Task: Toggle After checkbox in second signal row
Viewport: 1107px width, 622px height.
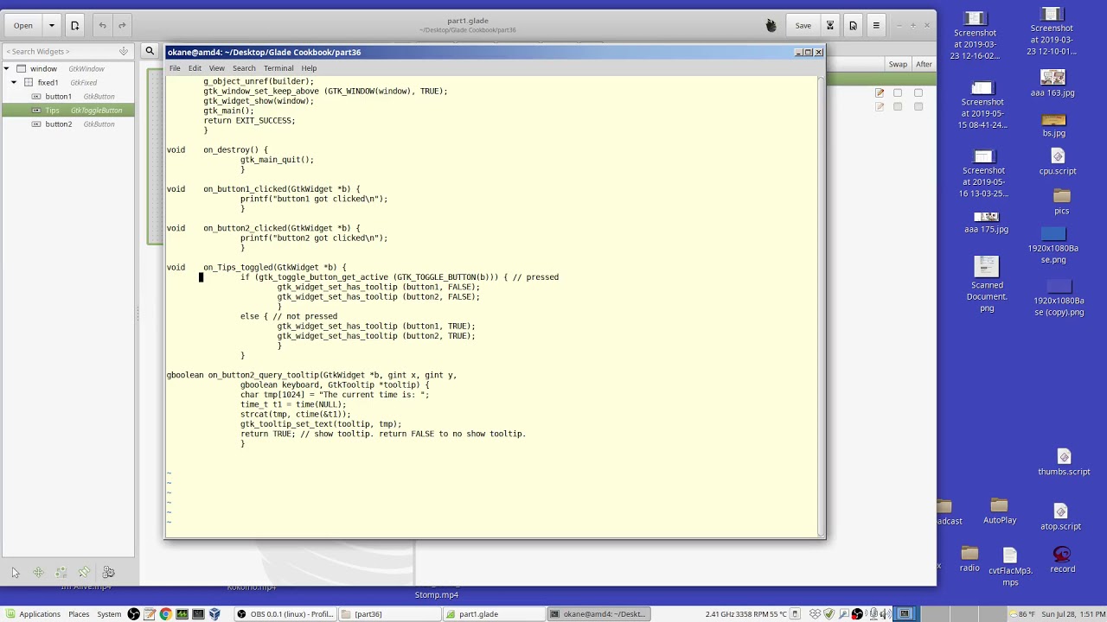Action: coord(918,106)
